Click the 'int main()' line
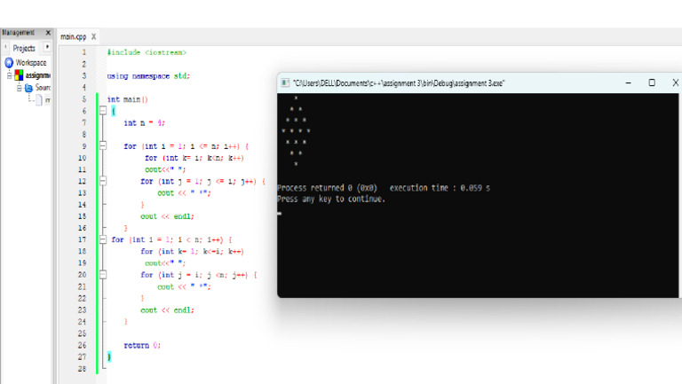 128,99
